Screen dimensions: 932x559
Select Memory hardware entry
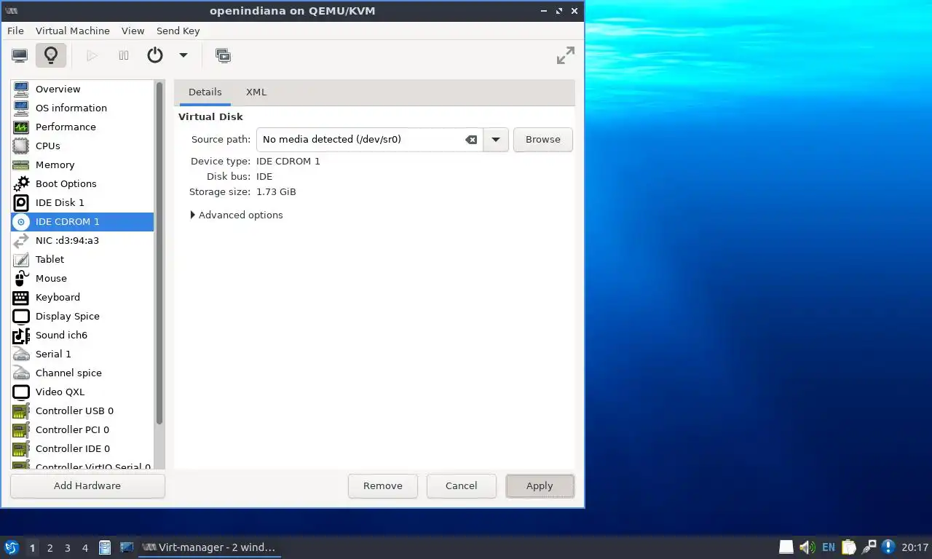pos(82,164)
